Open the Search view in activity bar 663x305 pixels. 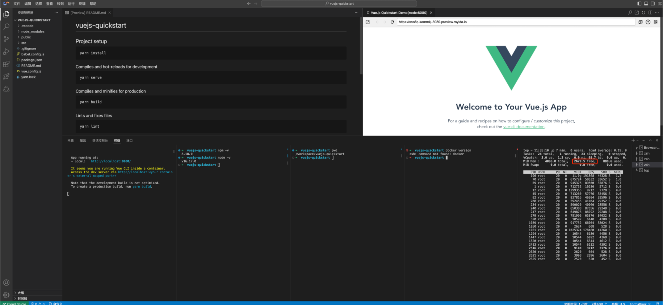point(6,26)
